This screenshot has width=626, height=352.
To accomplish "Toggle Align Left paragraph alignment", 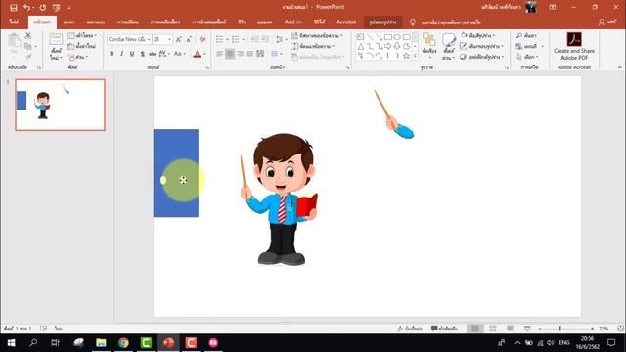I will pos(219,54).
